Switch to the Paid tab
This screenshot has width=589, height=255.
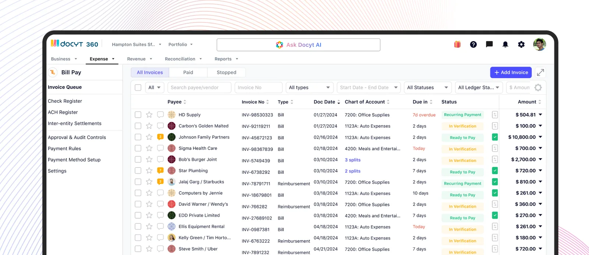point(188,72)
